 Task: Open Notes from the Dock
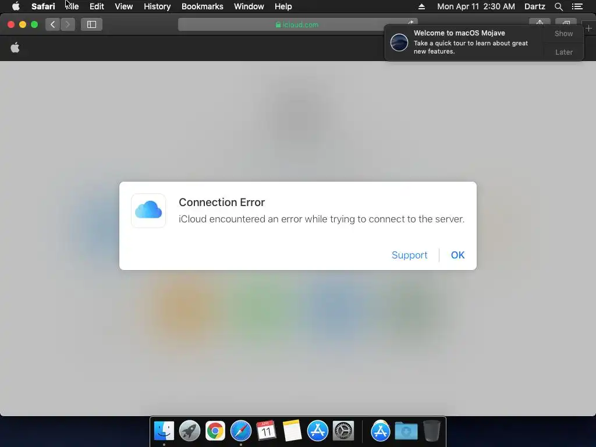292,431
